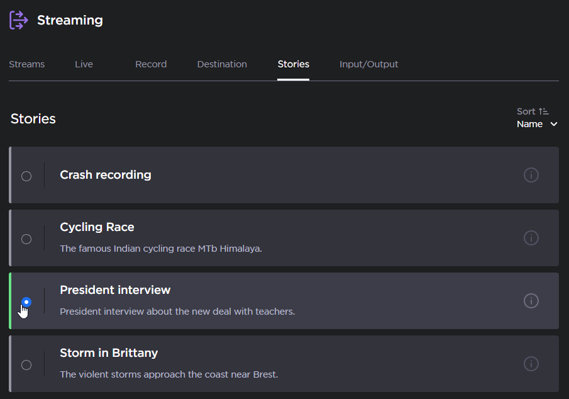The width and height of the screenshot is (569, 399).
Task: Go to the Record tab
Action: [151, 64]
